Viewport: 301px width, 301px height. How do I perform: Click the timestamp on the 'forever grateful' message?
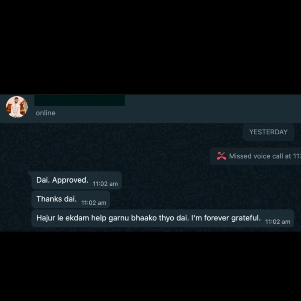tap(278, 222)
